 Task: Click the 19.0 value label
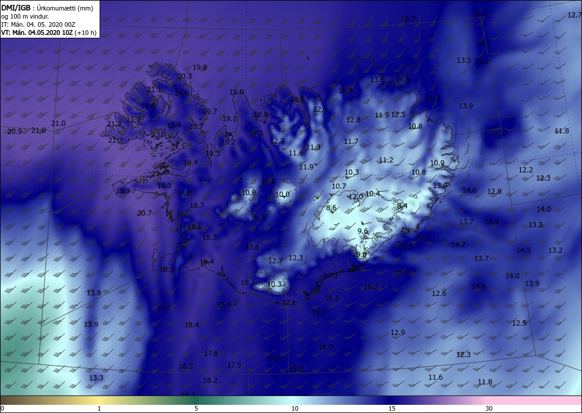pos(236,92)
